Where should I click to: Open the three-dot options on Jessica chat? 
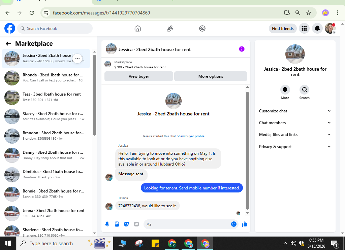coord(77,59)
